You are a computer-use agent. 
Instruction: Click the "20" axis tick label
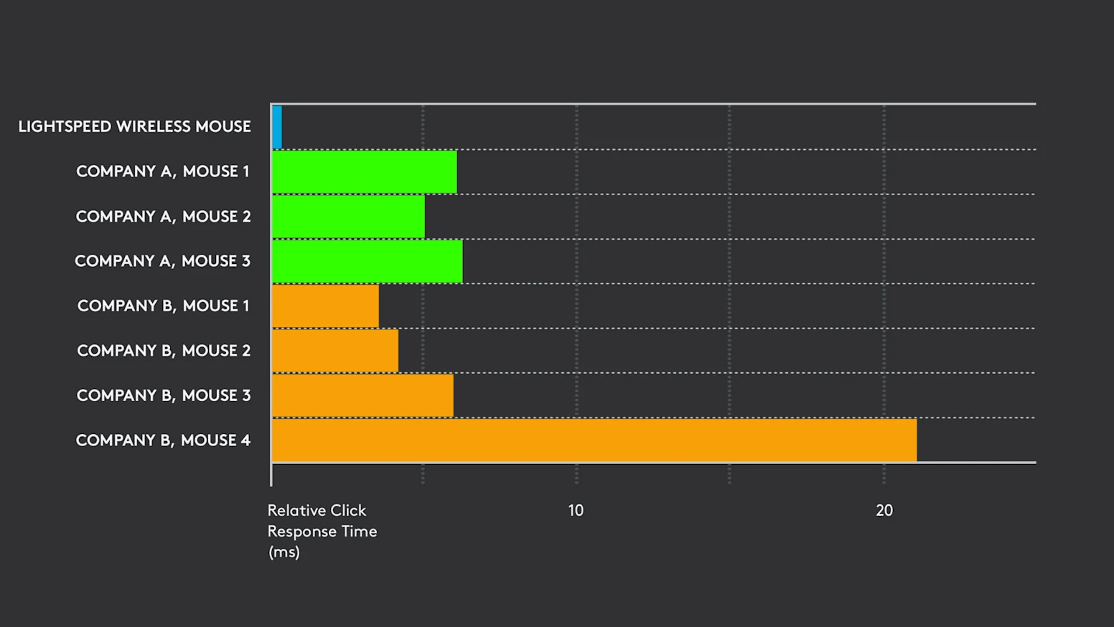pos(884,511)
